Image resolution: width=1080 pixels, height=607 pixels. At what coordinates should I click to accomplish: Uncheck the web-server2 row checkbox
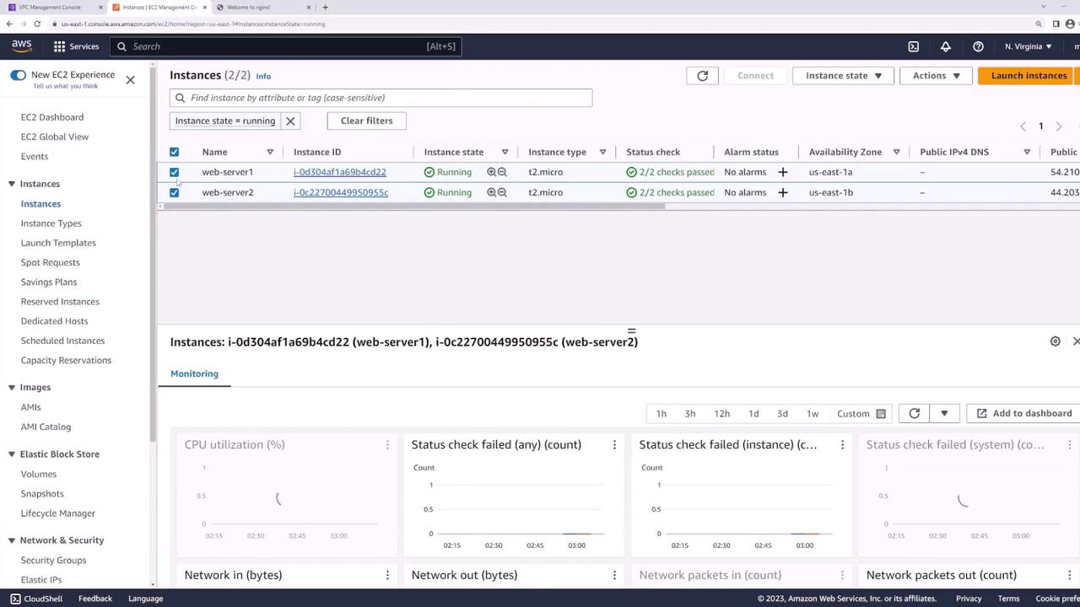(x=174, y=192)
